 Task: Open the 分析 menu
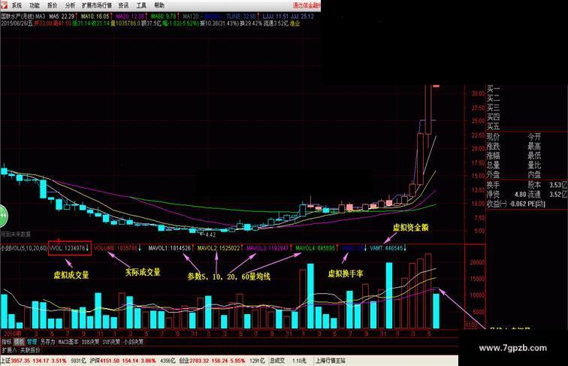click(70, 5)
